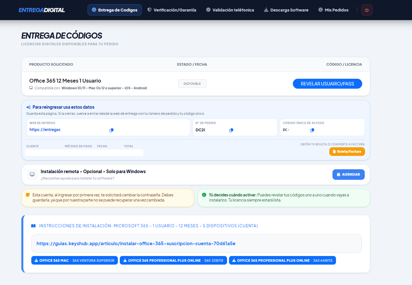The height and width of the screenshot is (285, 412).
Task: Open the guias.keyshub.app installation guide link
Action: (x=136, y=244)
